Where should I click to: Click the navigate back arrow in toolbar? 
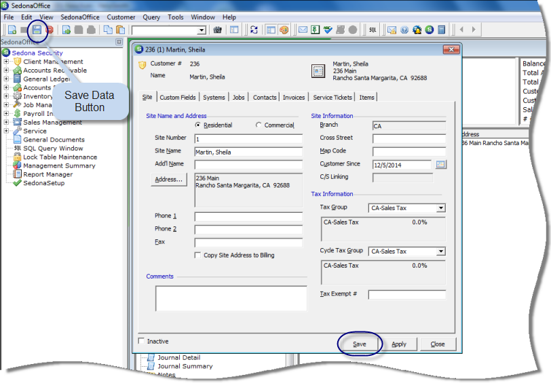(x=461, y=30)
